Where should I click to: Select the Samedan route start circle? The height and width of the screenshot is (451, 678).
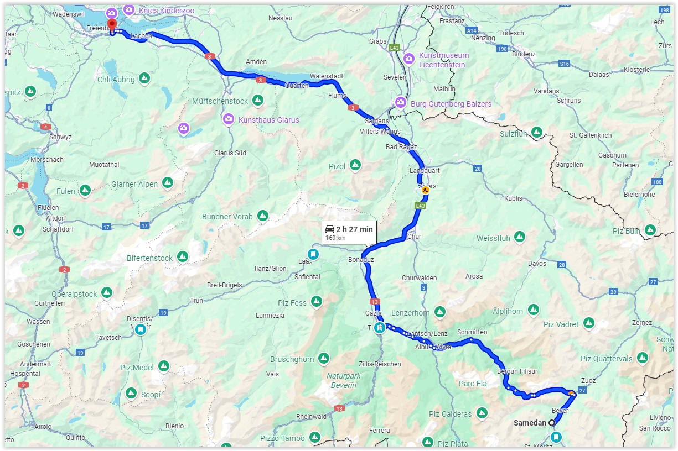tap(551, 423)
